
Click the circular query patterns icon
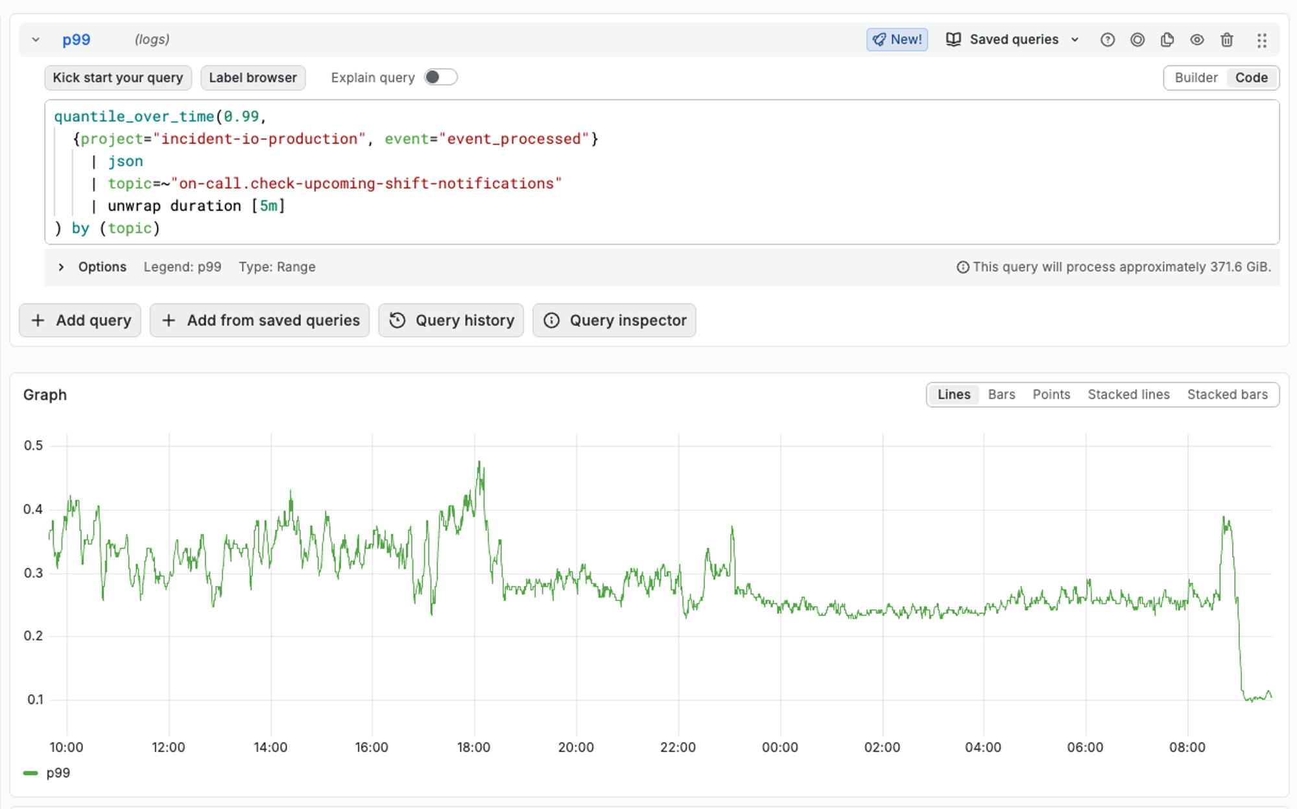coord(1137,40)
